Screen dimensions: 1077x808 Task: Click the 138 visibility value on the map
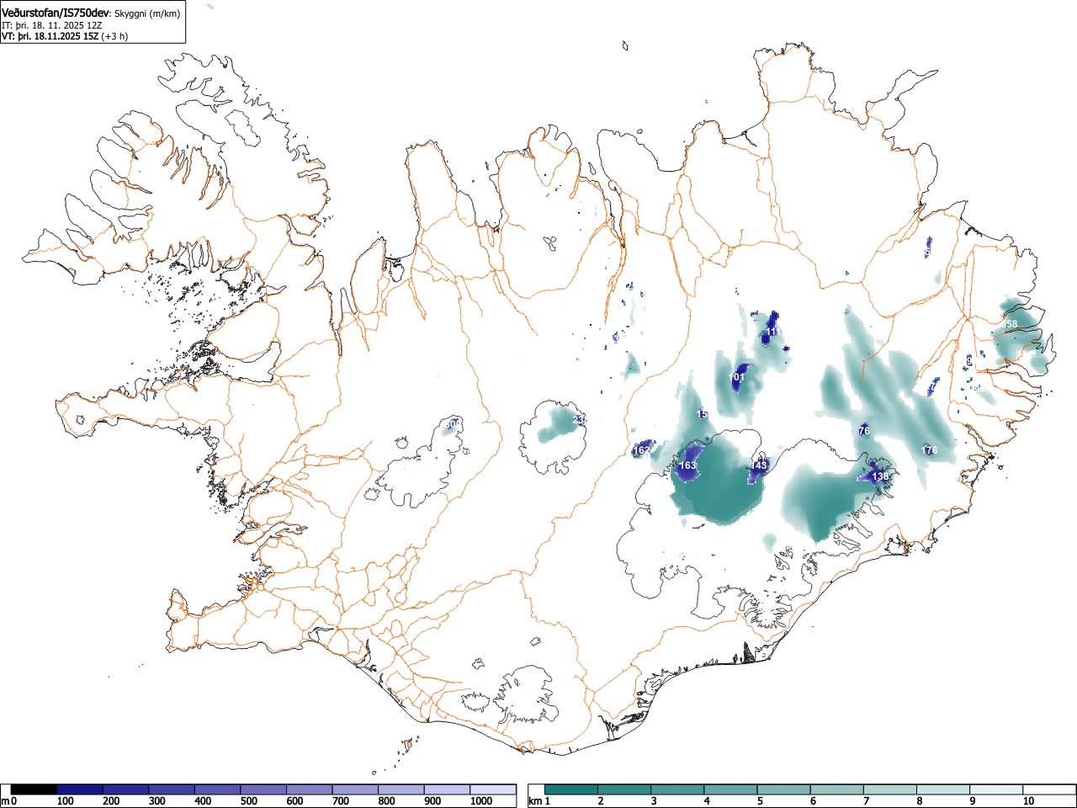click(x=880, y=476)
